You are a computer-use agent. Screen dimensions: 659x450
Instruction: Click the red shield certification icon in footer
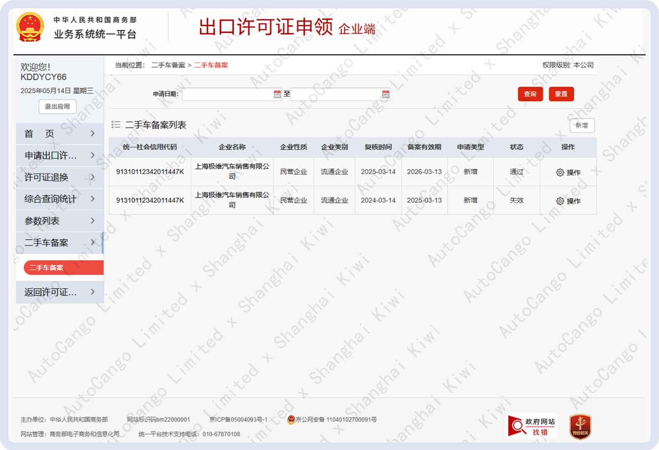[580, 426]
